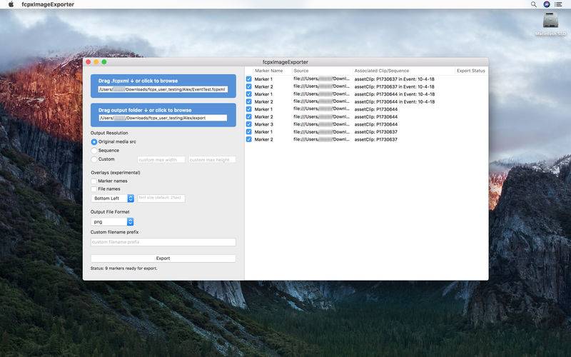The width and height of the screenshot is (571, 357).
Task: Open the Bottom Left overlay position dropdown
Action: [112, 198]
